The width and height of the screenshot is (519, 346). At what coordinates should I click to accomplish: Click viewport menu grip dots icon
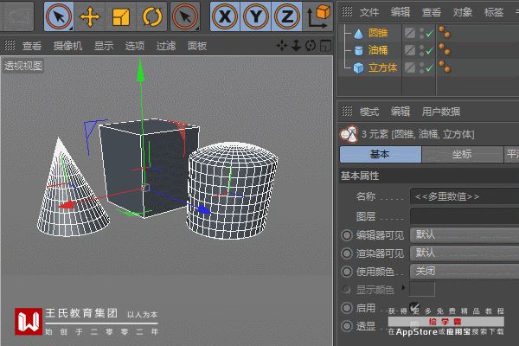pos(10,45)
